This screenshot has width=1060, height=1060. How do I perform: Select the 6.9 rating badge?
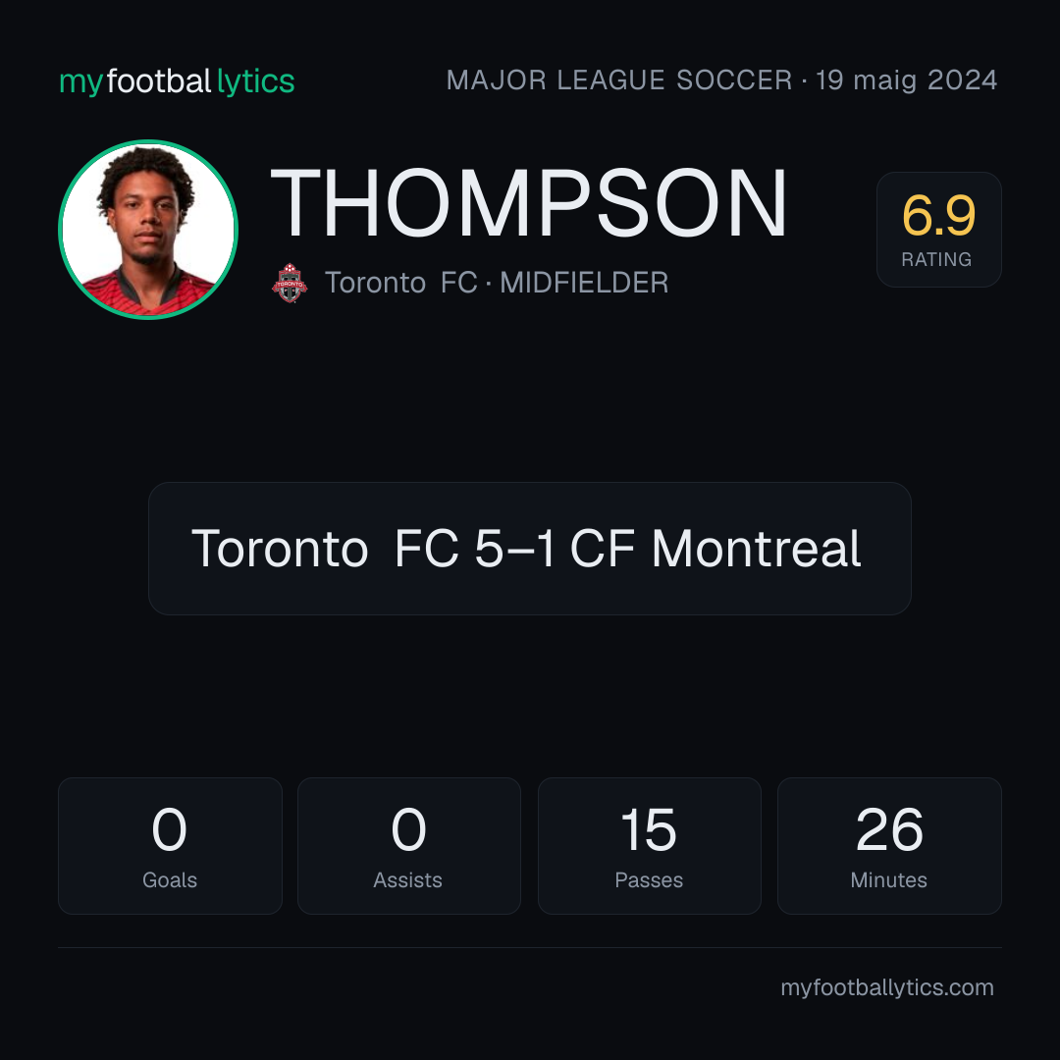pos(938,229)
